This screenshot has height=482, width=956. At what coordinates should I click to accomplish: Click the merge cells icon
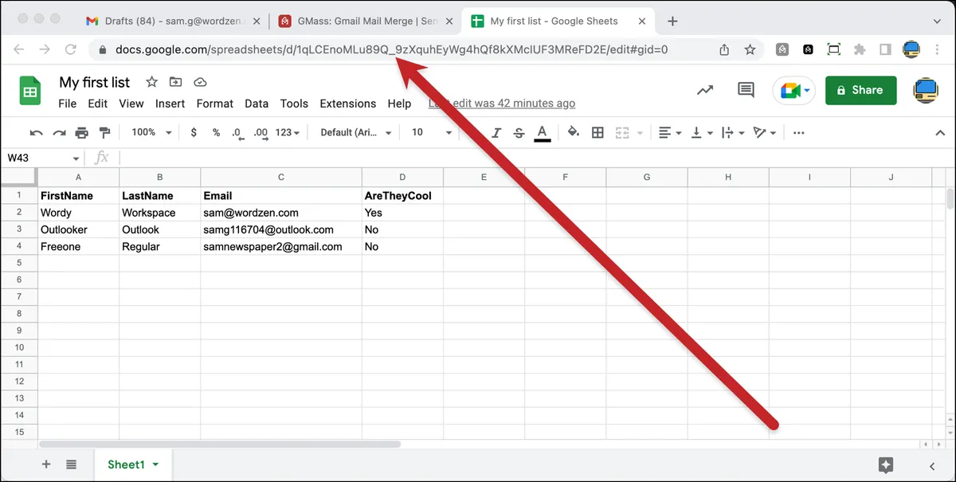pos(623,133)
